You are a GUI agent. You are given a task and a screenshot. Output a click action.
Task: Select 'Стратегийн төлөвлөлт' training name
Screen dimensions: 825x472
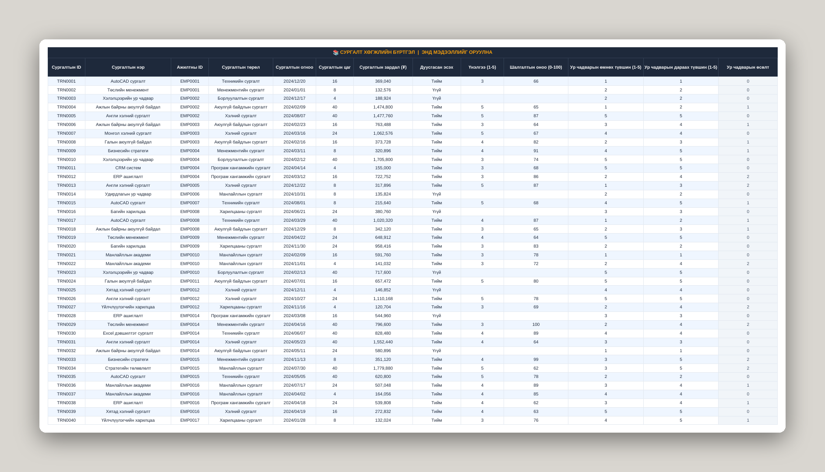click(x=128, y=368)
